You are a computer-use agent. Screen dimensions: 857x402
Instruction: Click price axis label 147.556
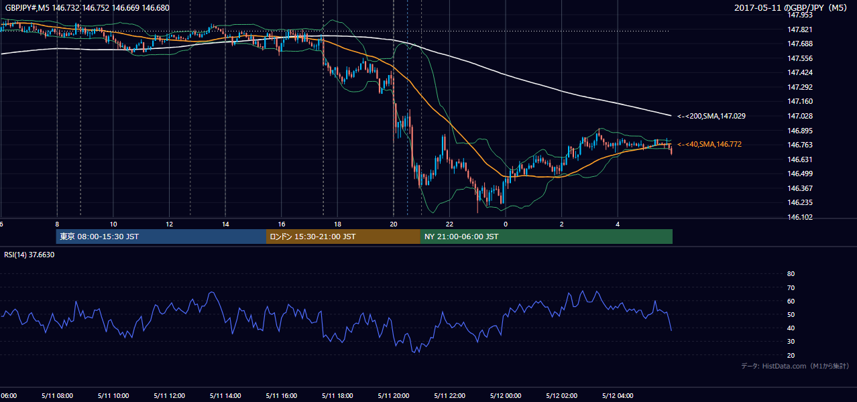pyautogui.click(x=800, y=58)
